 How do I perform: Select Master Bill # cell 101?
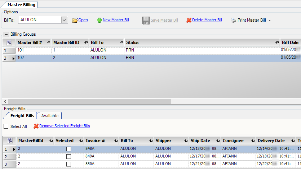34,50
